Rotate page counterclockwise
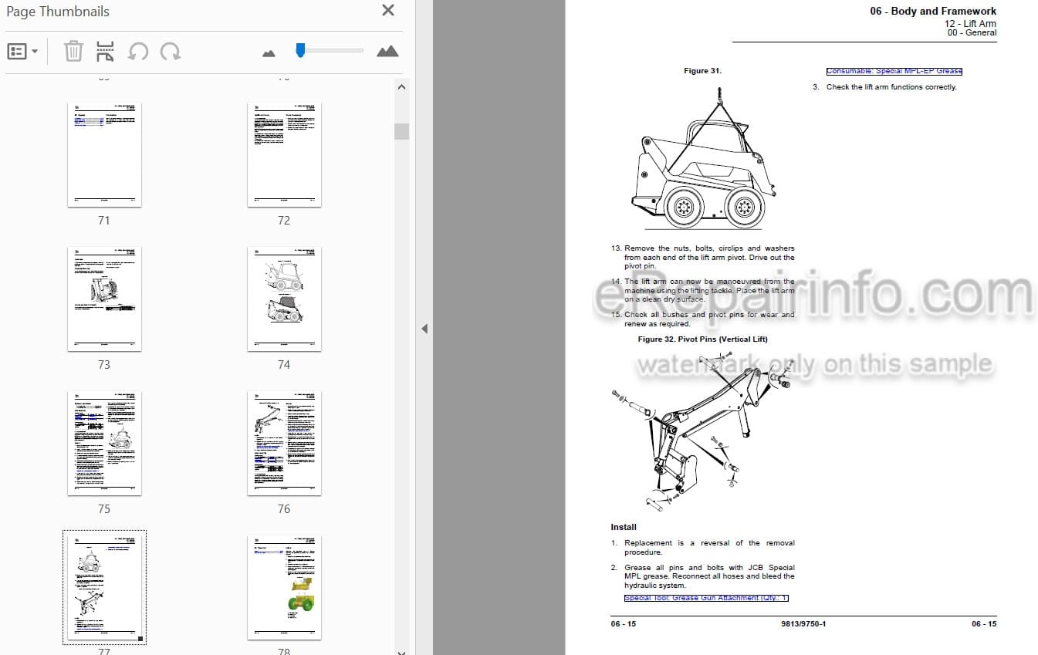1038x655 pixels. click(x=138, y=52)
